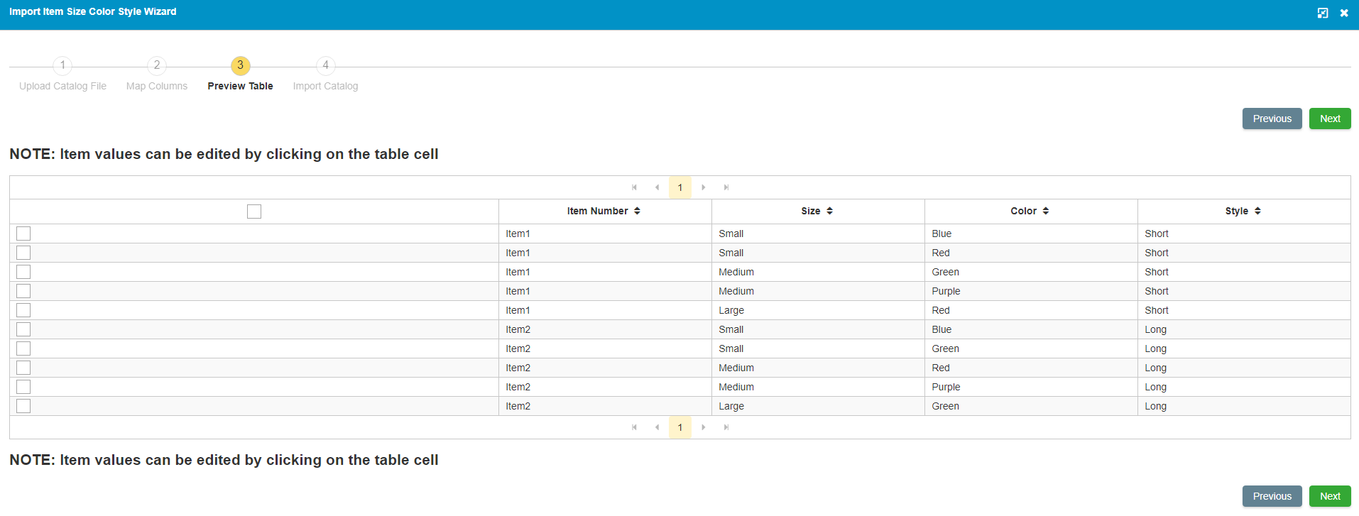Select the Item2 Large Green row checkbox

click(23, 406)
